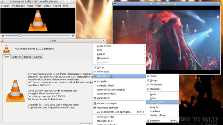Click the large VLC cone in the player window
223x125 pixels.
[38, 21]
